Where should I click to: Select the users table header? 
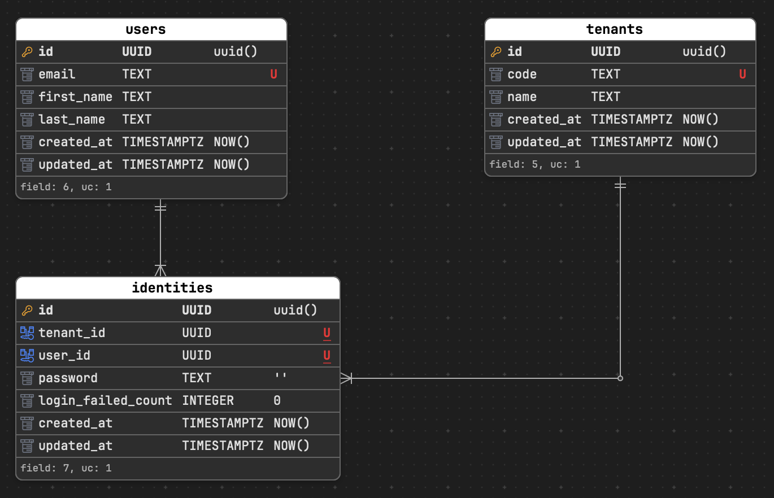tap(146, 29)
